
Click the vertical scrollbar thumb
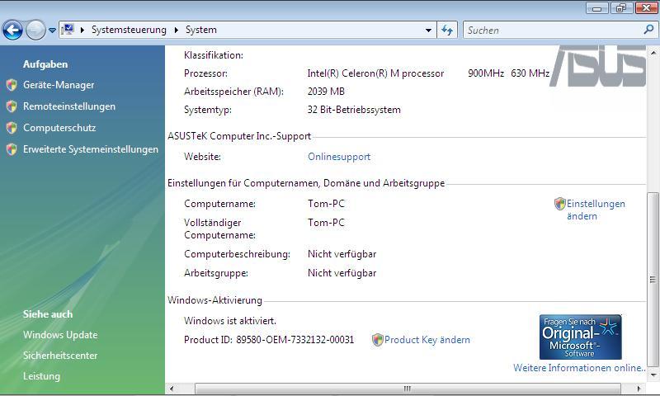click(653, 279)
